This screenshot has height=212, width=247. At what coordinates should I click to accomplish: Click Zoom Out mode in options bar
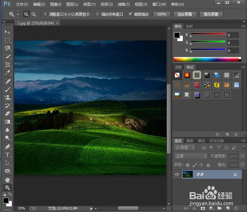(34, 14)
